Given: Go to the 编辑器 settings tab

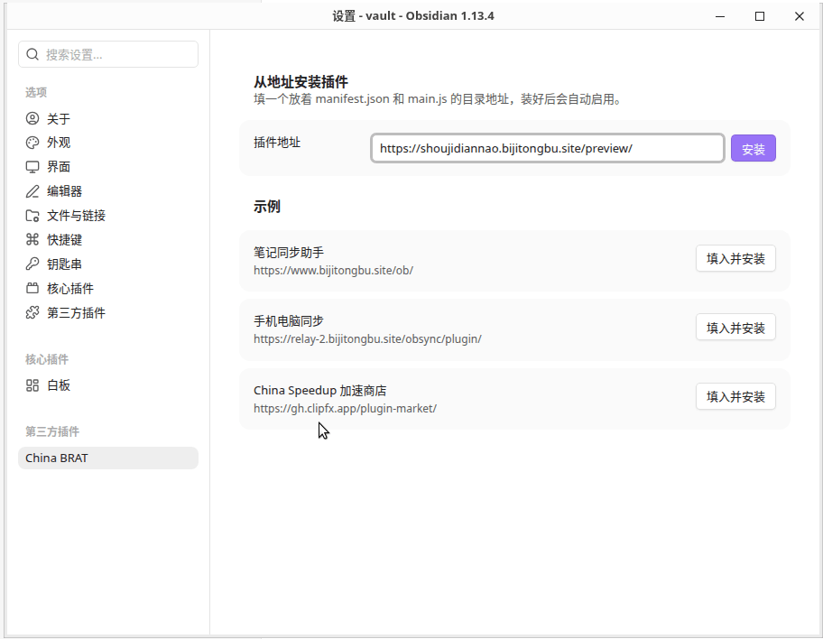Looking at the screenshot, I should coord(108,191).
